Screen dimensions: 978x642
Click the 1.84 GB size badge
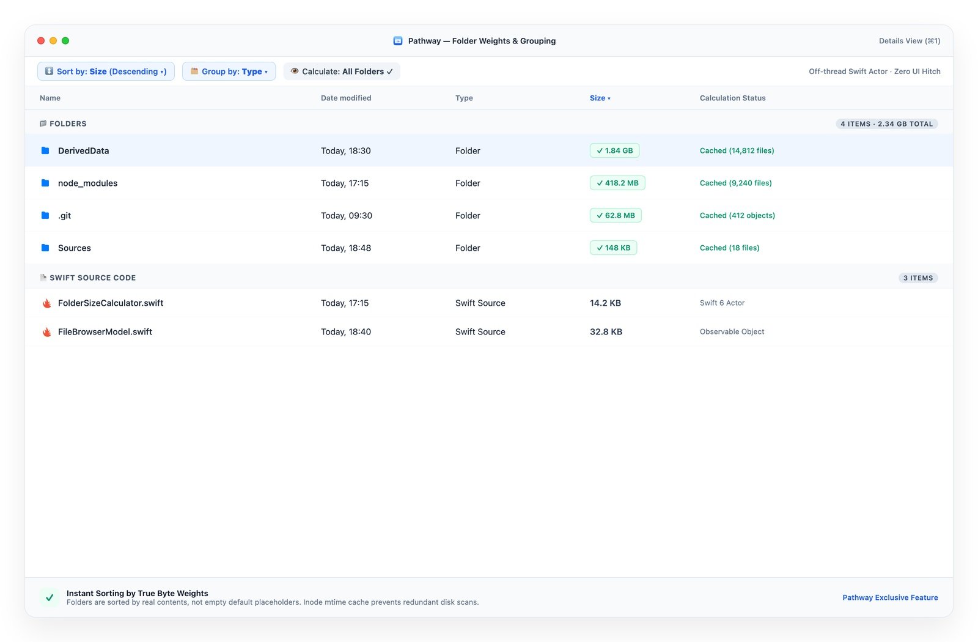(614, 150)
